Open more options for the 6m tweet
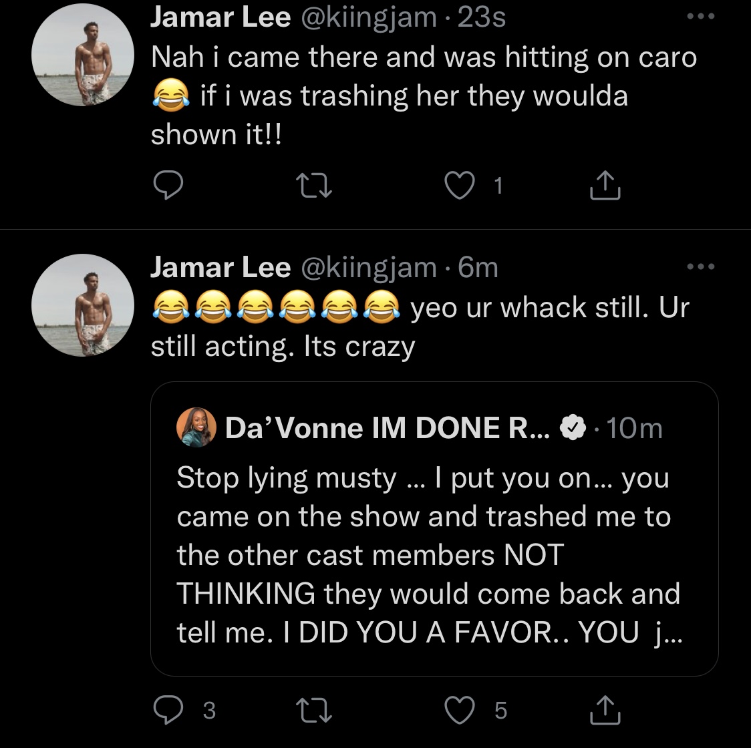751x748 pixels. (701, 266)
